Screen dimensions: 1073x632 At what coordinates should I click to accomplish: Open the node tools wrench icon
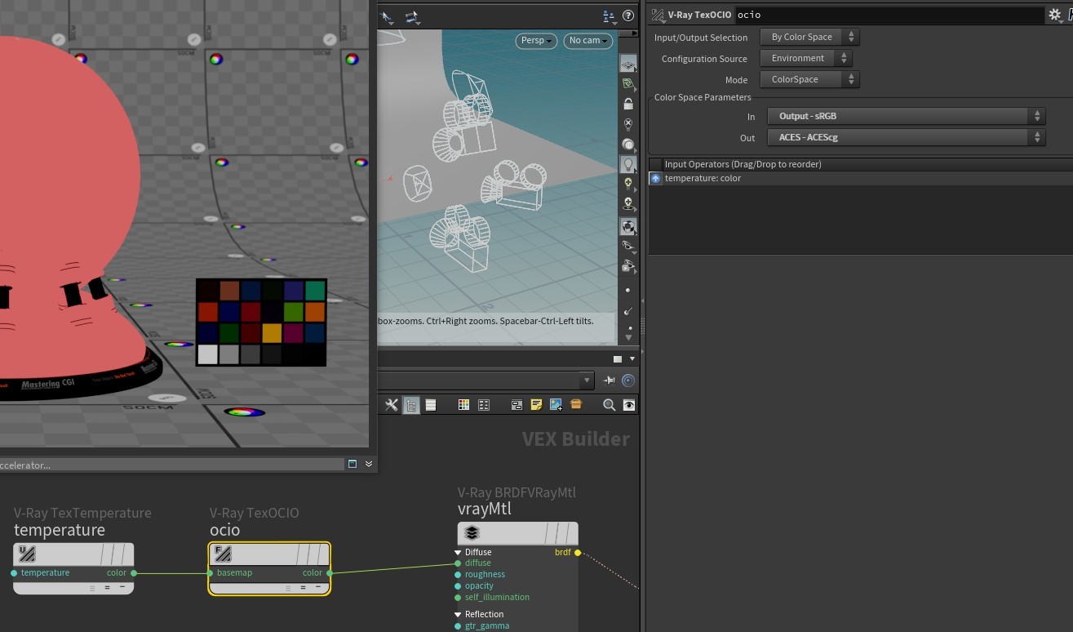(x=391, y=405)
